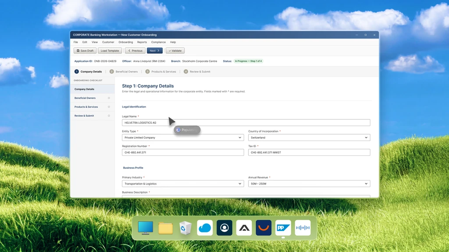Select step 3 Products & Services in the stepper

(160, 71)
